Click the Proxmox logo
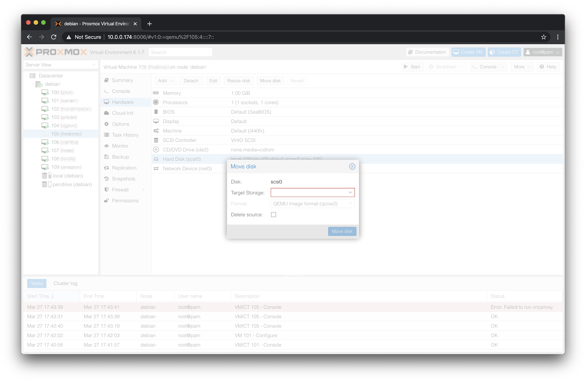This screenshot has width=586, height=382. 56,52
